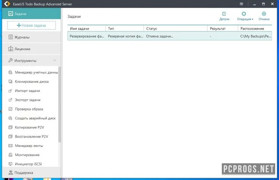
Task: Click the Инструменты wrench icon
Action: tap(10, 61)
